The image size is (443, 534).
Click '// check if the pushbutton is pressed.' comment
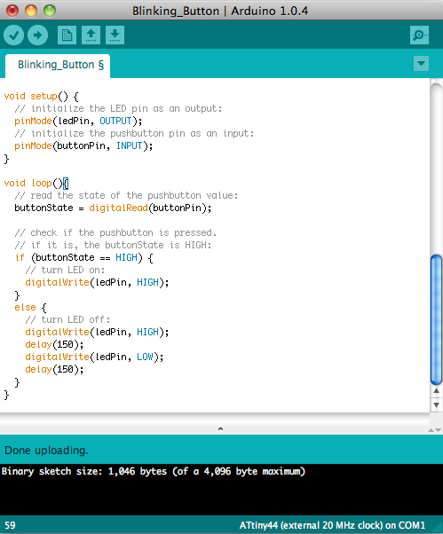pyautogui.click(x=115, y=233)
